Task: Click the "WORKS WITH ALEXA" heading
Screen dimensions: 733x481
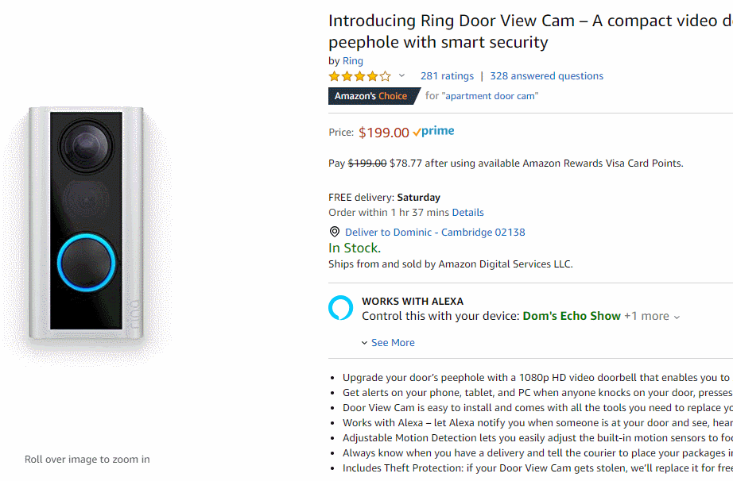Action: [413, 302]
